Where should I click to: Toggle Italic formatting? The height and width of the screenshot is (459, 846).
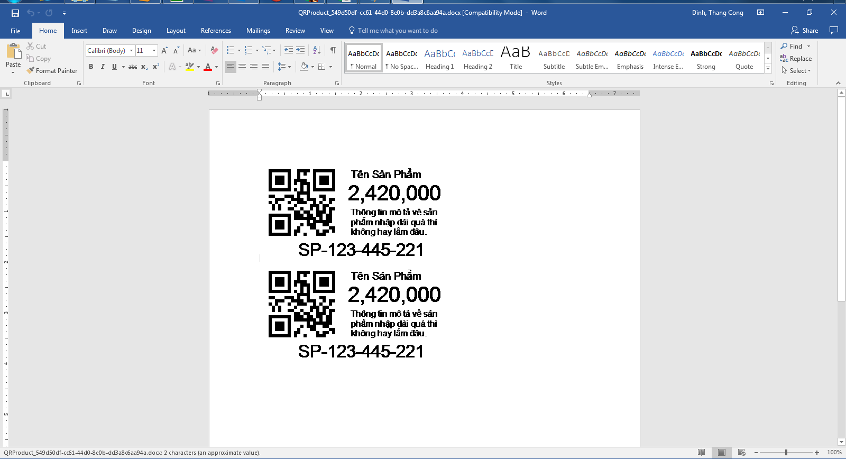103,67
